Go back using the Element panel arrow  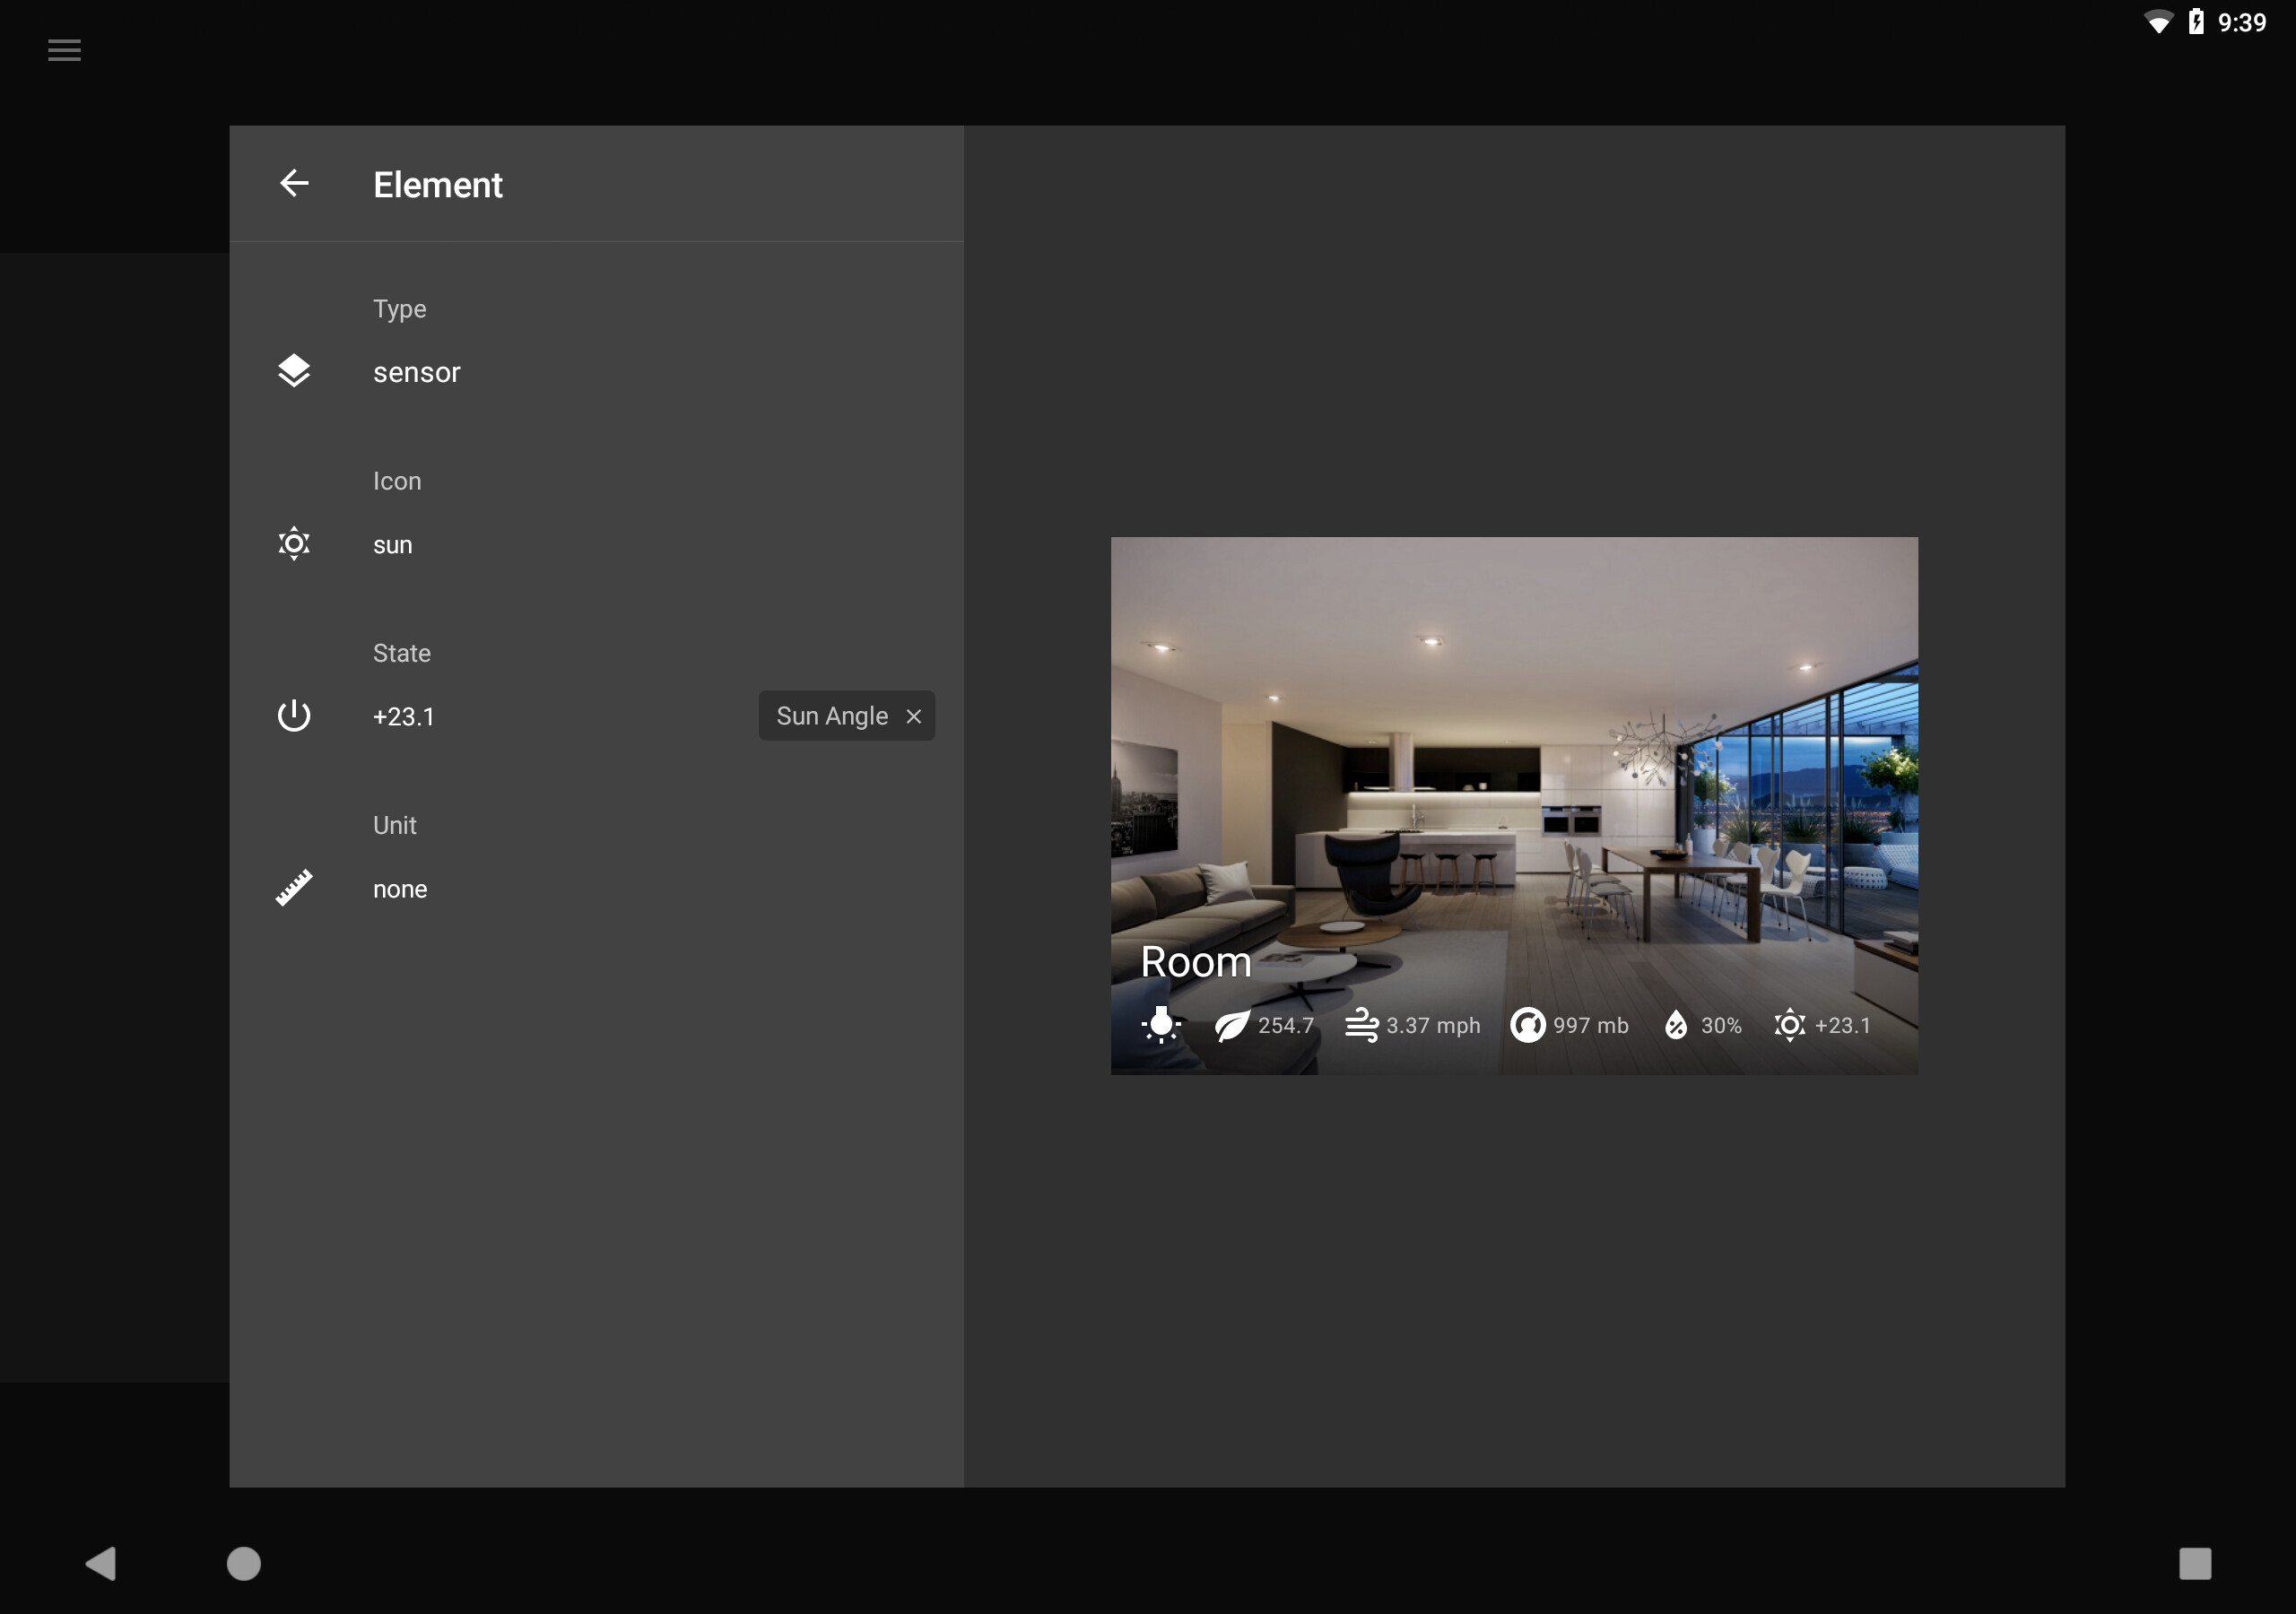click(294, 183)
